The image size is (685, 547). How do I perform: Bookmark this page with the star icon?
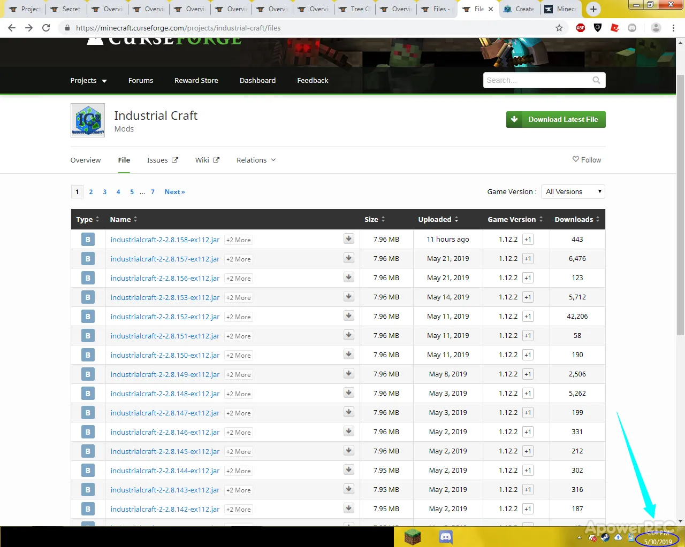coord(559,28)
